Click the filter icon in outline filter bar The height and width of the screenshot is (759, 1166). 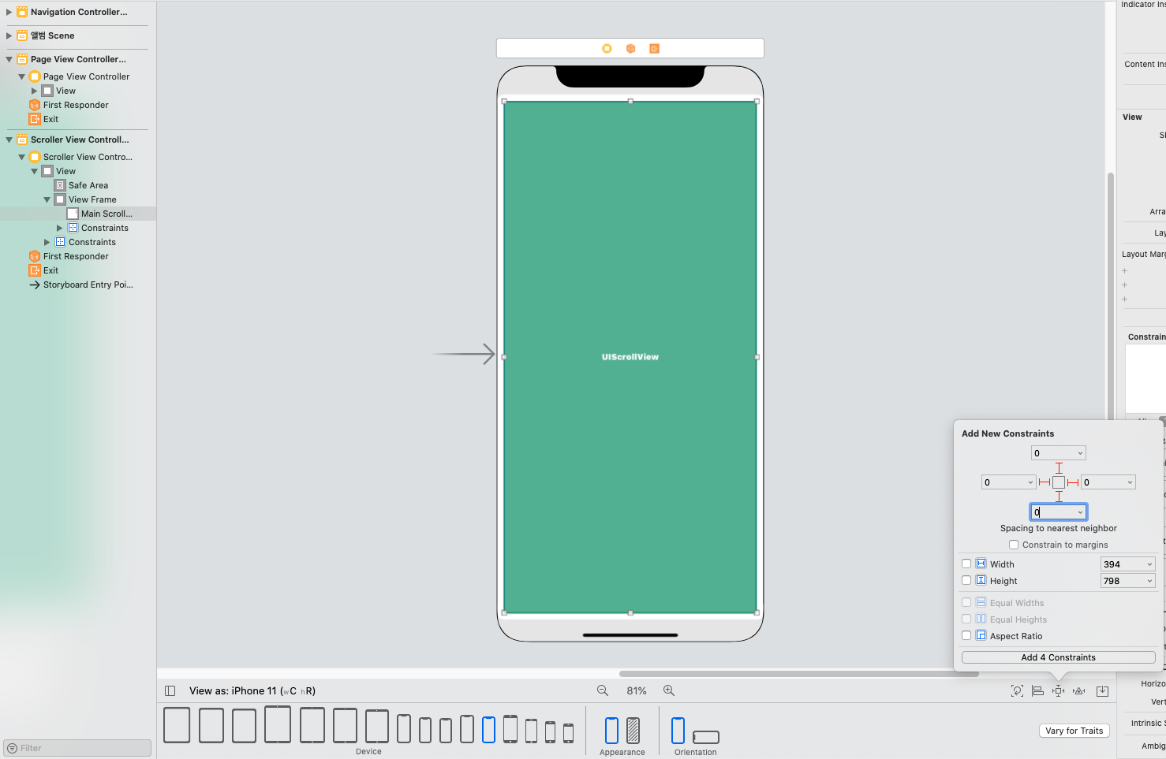coord(12,748)
